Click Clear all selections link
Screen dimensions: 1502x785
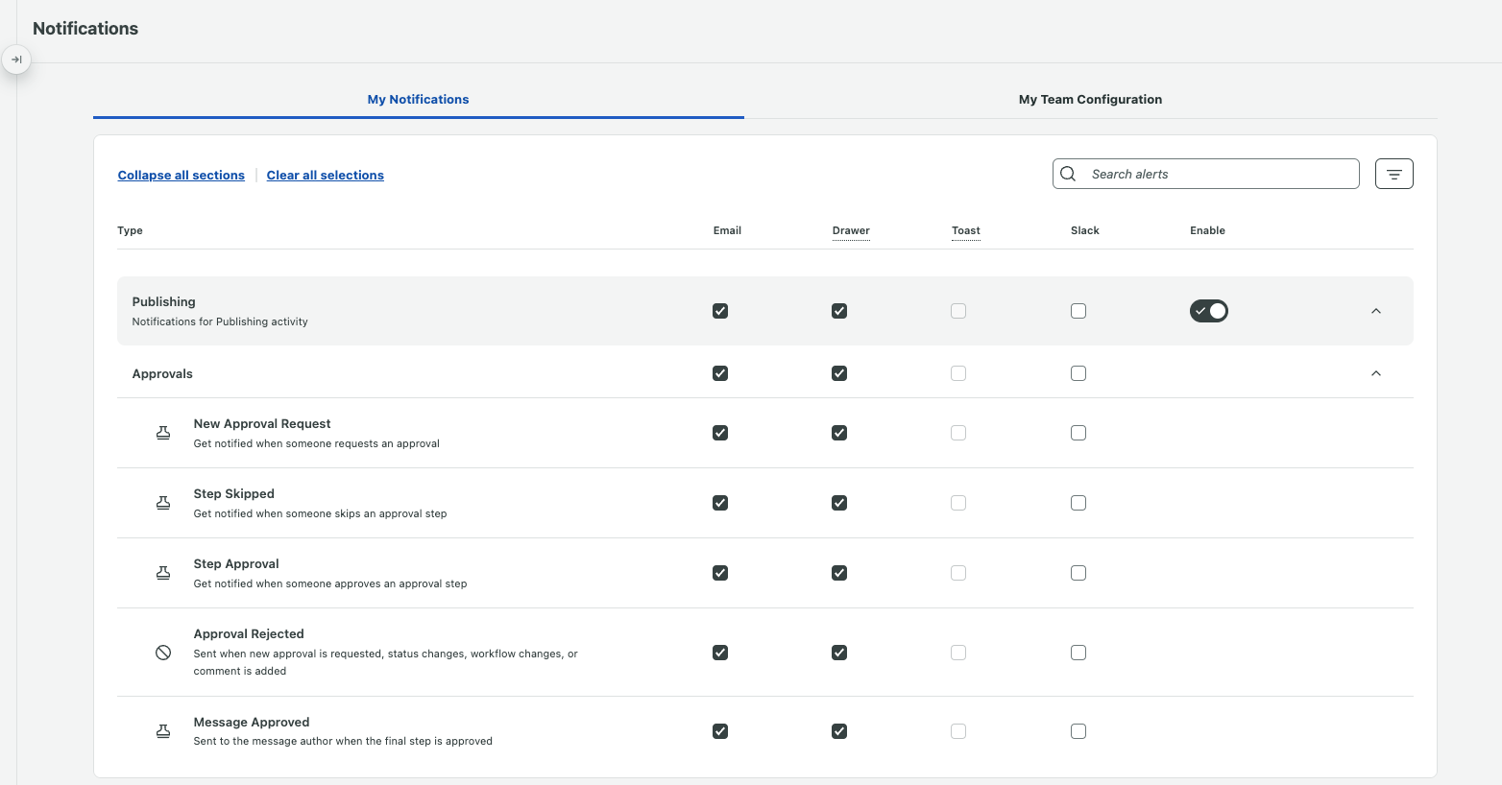(x=325, y=175)
